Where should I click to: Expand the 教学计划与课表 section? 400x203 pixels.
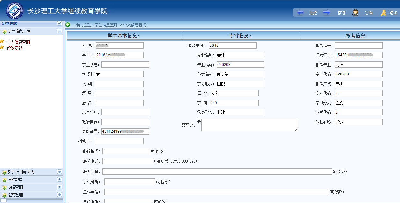(59, 172)
